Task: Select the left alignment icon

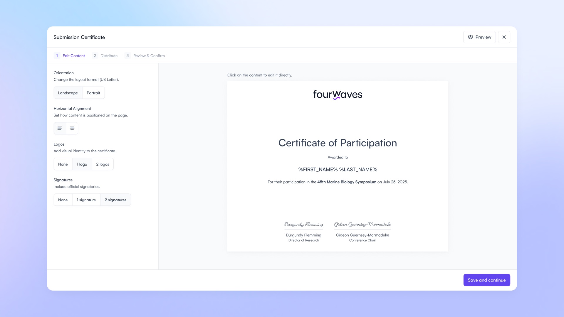Action: (60, 128)
